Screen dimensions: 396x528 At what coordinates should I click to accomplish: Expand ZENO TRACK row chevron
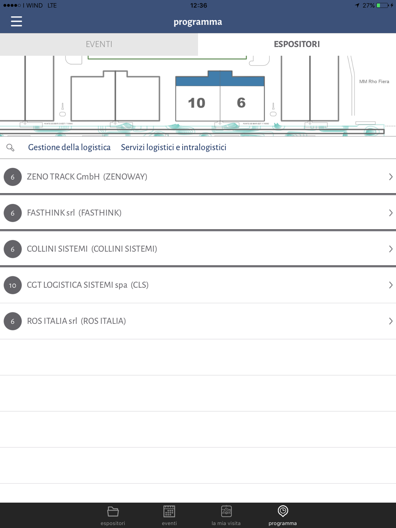[x=390, y=177]
